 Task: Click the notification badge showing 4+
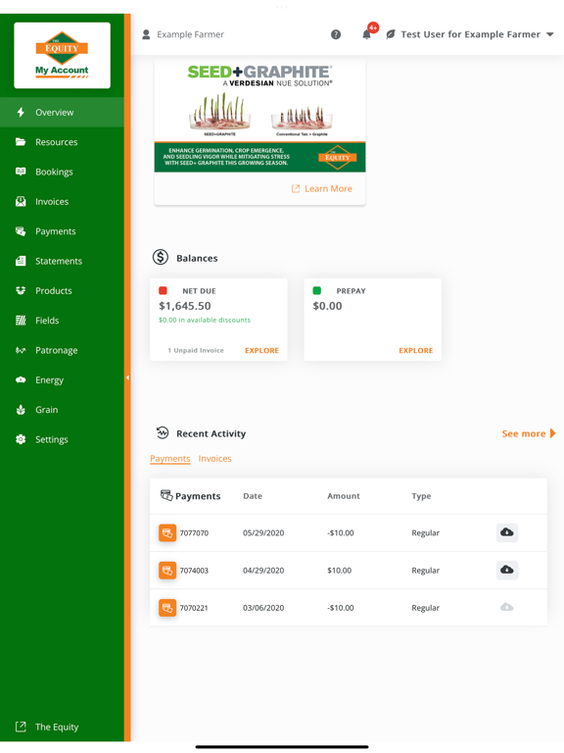[373, 27]
